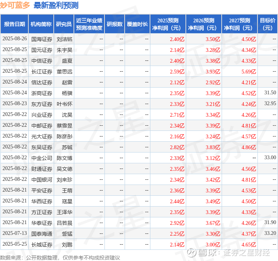Click analyst name 陈文博
278x261 pixels.
coord(65,158)
